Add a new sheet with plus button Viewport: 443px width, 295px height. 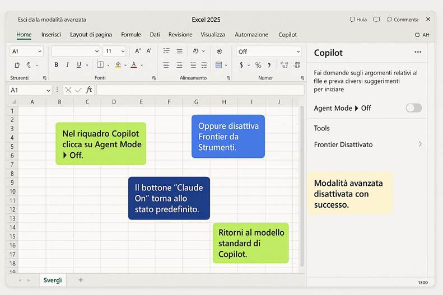coord(81,280)
